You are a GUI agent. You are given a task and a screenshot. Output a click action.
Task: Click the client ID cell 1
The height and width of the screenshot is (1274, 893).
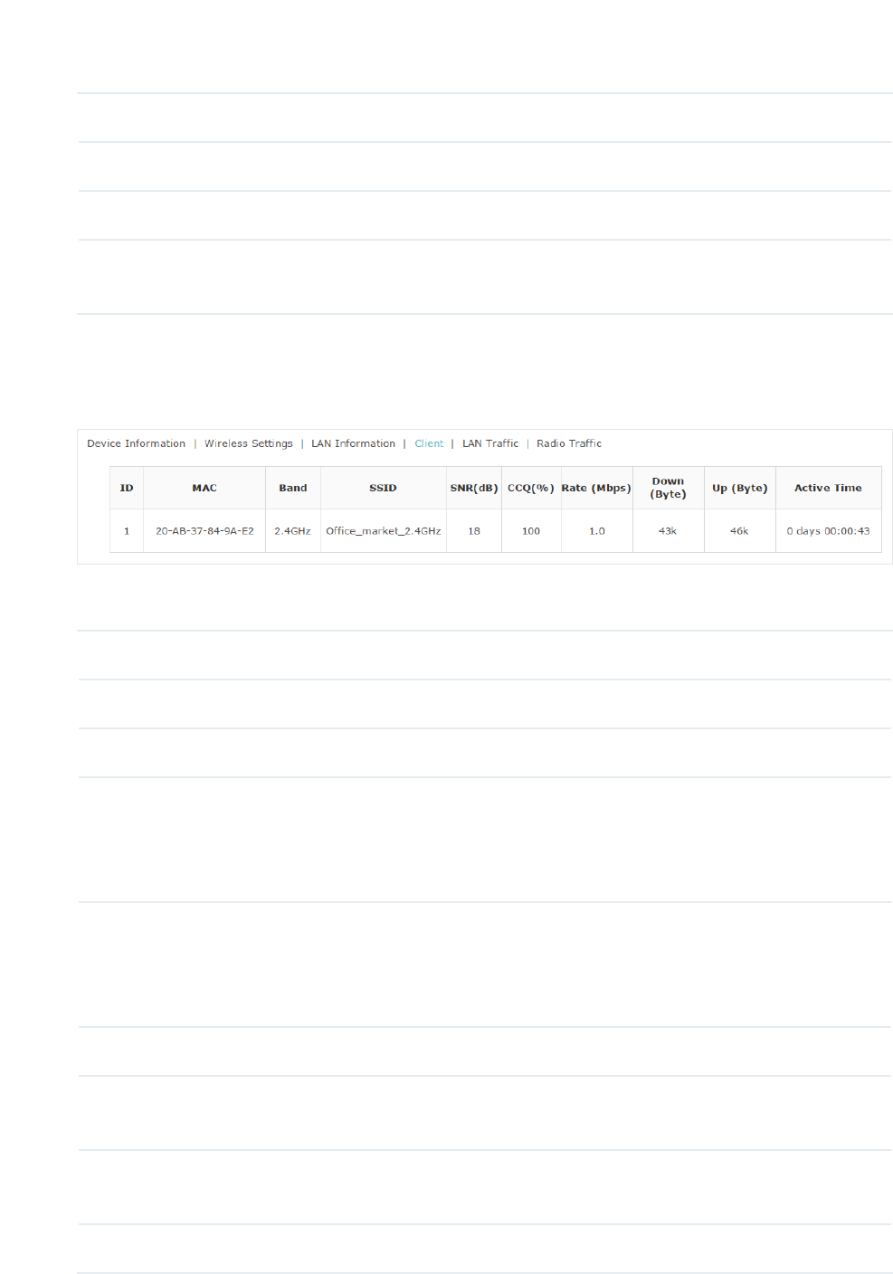point(127,531)
